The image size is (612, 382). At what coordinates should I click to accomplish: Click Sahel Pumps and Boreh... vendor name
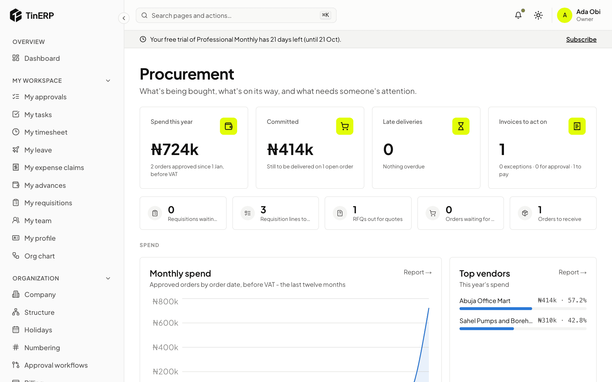click(496, 321)
